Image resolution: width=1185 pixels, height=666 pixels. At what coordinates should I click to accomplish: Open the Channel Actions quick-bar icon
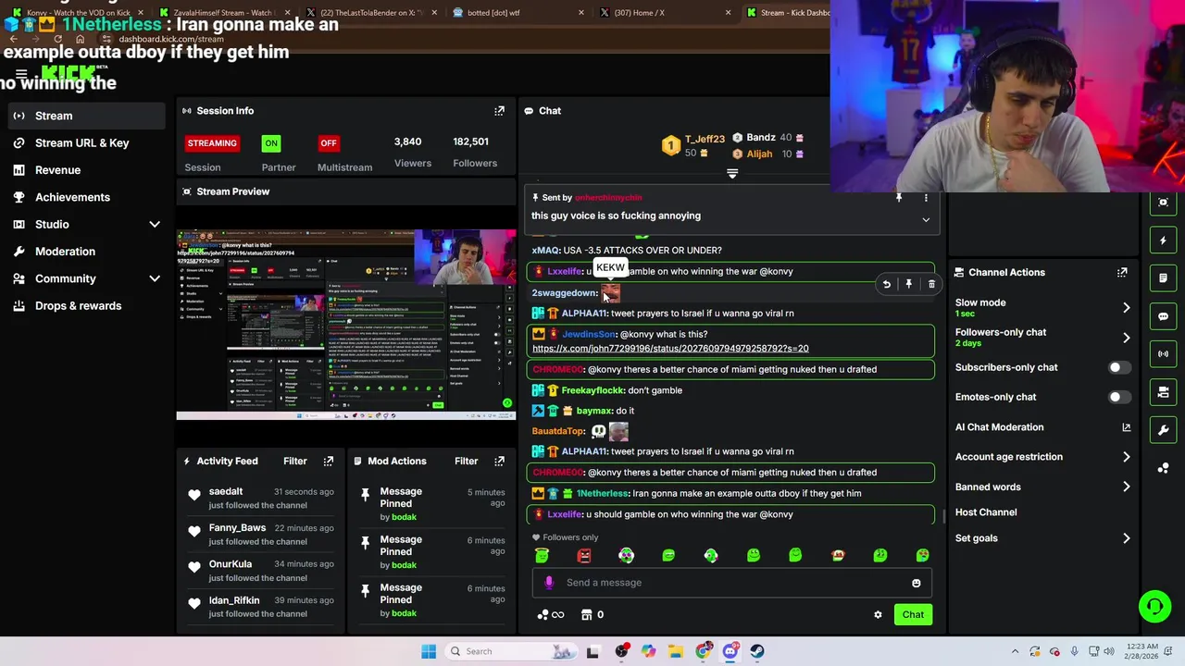(1164, 392)
